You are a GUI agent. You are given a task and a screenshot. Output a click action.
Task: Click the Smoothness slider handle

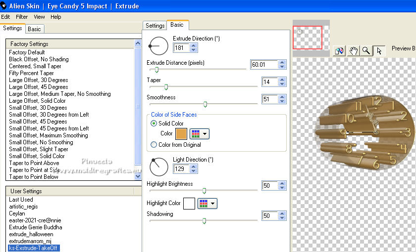point(205,104)
